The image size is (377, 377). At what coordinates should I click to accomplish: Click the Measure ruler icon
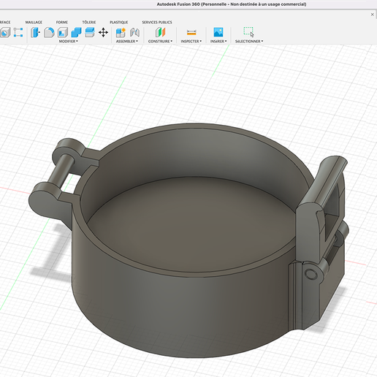[x=191, y=32]
